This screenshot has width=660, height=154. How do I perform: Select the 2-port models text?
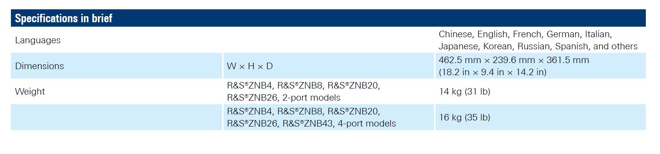tap(311, 97)
